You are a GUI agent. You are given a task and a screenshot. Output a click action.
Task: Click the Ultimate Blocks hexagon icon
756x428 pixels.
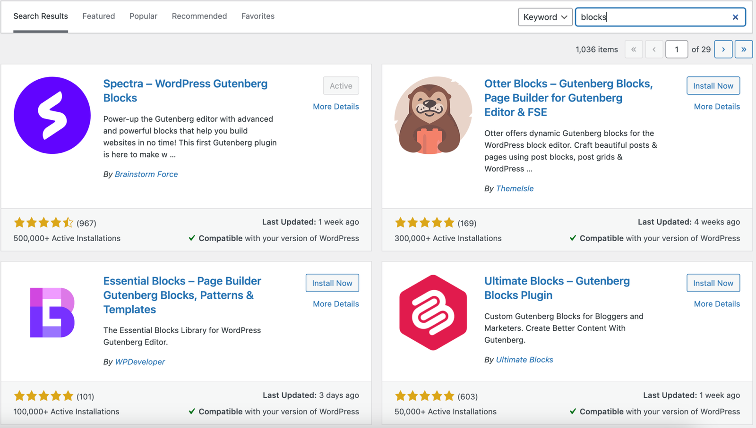(x=433, y=312)
